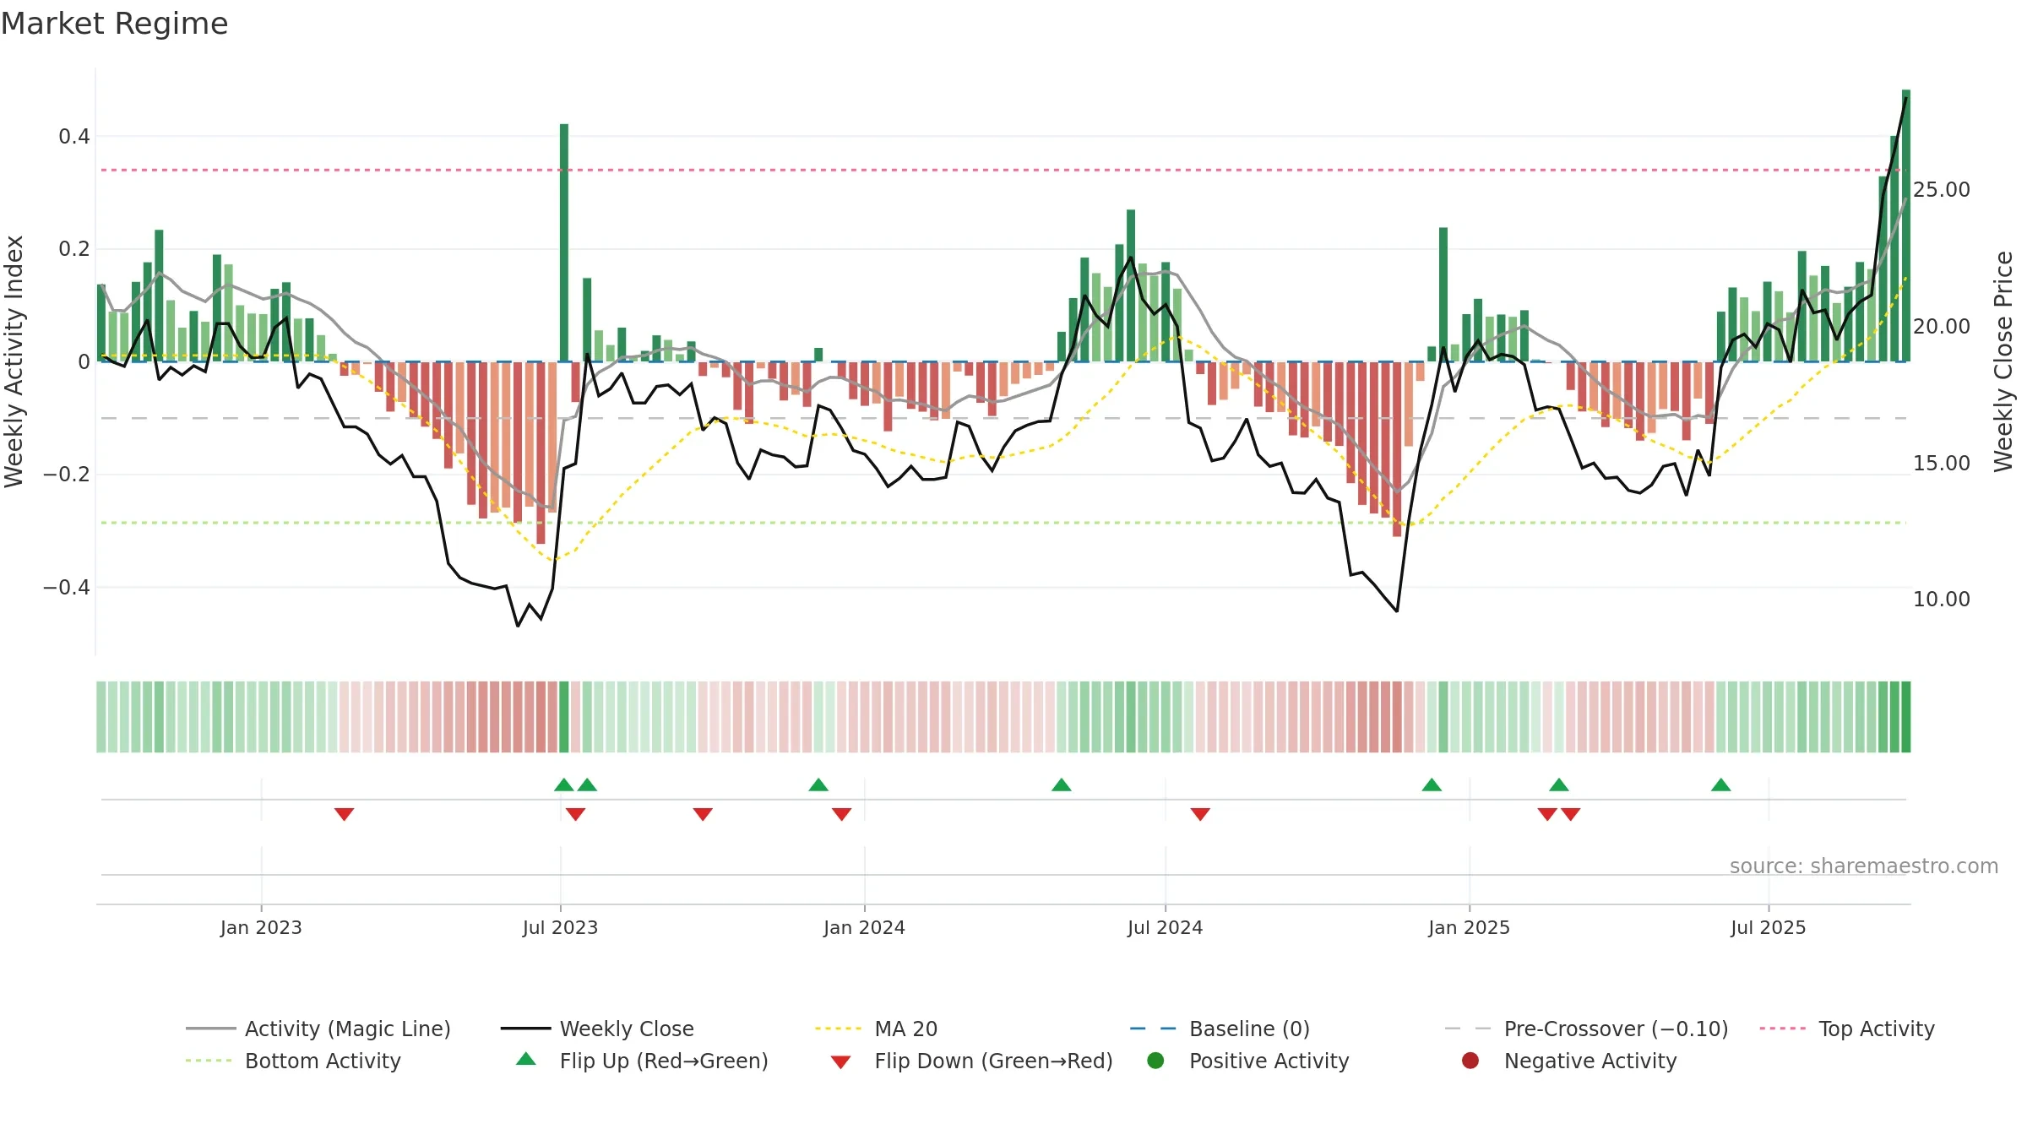Select the flip-down marker near Sept 2023
Screen dimensions: 2027x1140
pyautogui.click(x=703, y=814)
